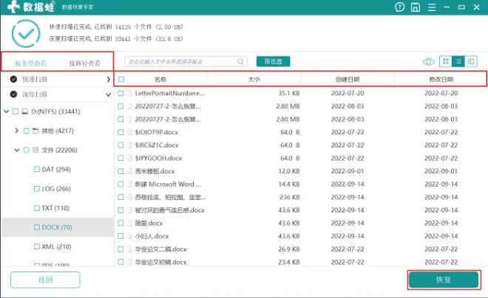488x298 pixels.
Task: Click file icon of 秀米模板.docx
Action: (129, 171)
